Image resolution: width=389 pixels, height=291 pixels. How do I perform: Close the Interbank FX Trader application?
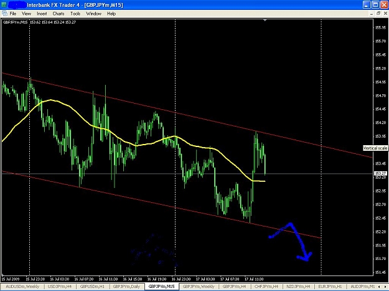click(384, 5)
